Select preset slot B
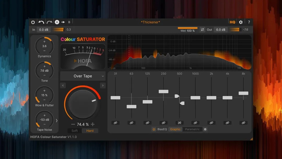This screenshot has height=159, width=282. pyautogui.click(x=69, y=22)
